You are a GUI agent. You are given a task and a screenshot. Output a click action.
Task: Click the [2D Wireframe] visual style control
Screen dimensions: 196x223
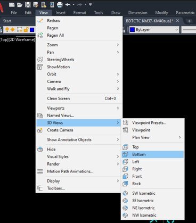(22, 39)
